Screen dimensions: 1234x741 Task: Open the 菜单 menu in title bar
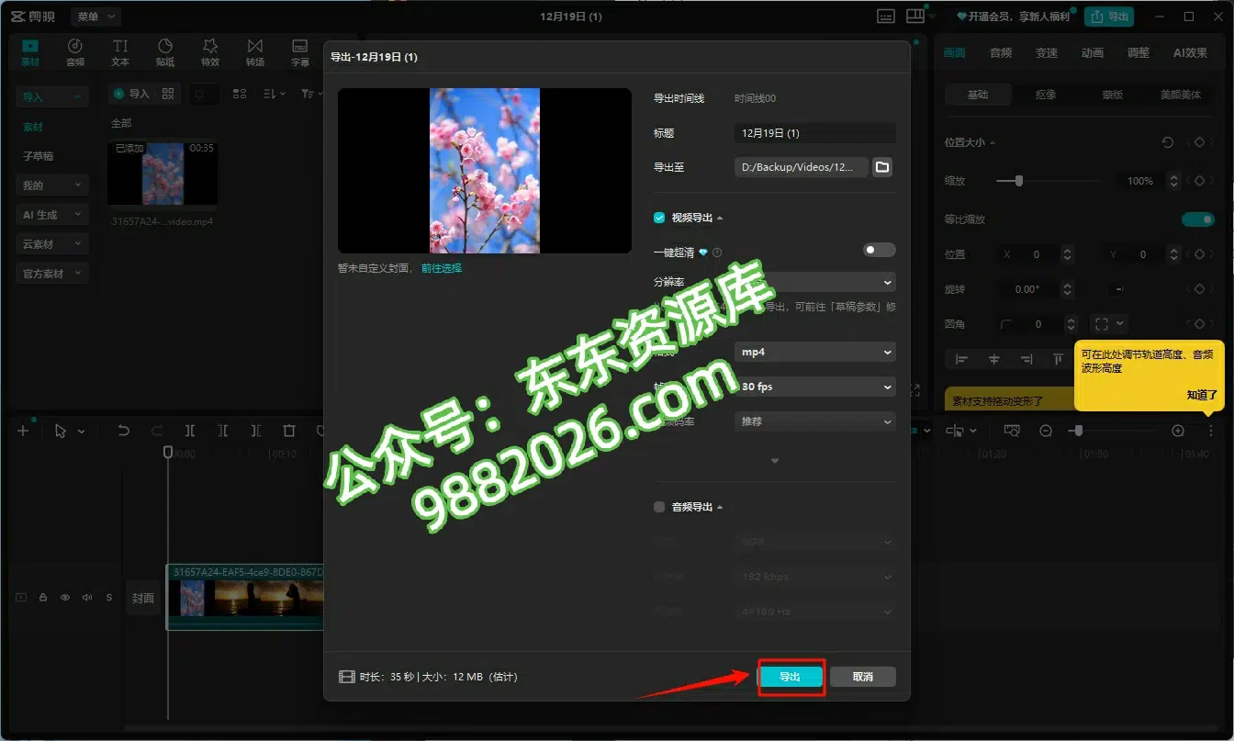[x=95, y=17]
